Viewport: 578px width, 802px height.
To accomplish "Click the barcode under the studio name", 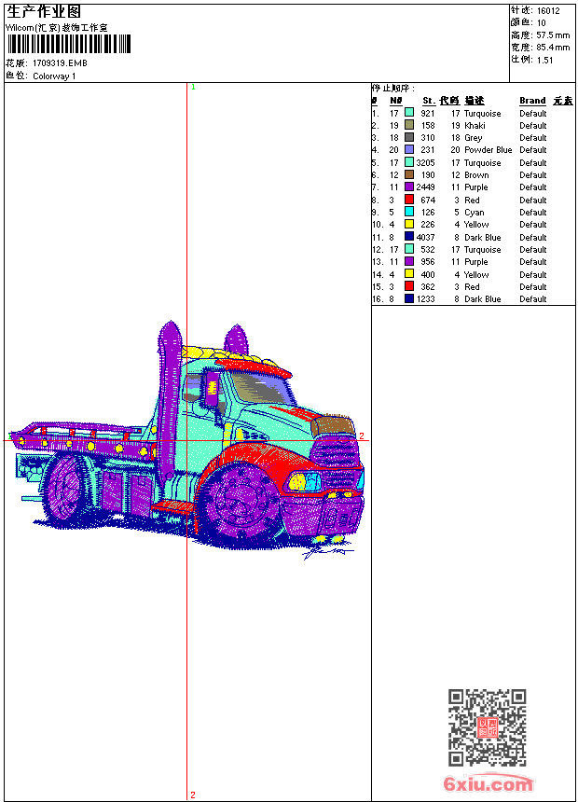I will tap(70, 44).
